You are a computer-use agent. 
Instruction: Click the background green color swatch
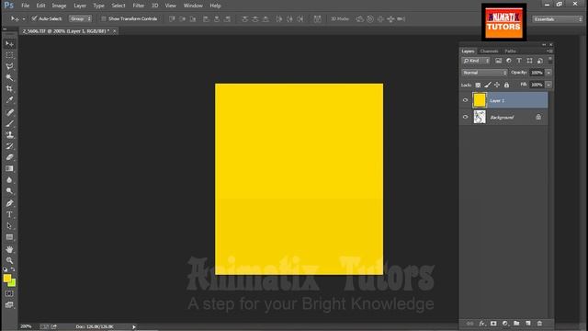click(13, 284)
